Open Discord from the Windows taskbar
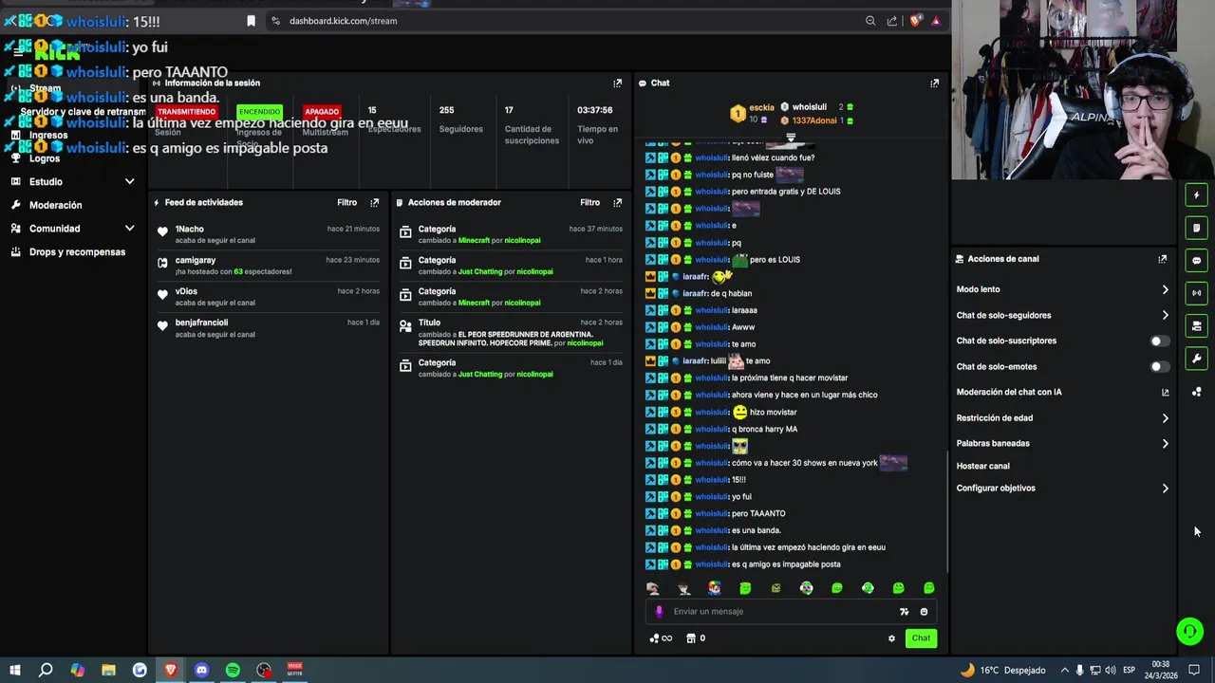This screenshot has height=683, width=1215. pos(201,671)
